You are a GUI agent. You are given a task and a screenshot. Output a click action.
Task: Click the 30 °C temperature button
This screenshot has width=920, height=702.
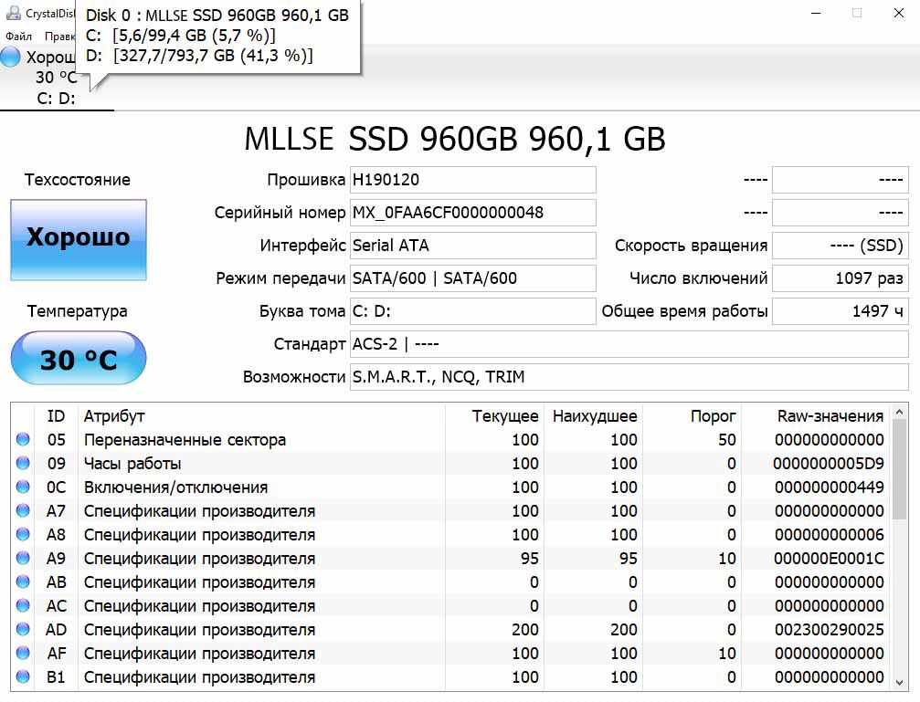78,359
